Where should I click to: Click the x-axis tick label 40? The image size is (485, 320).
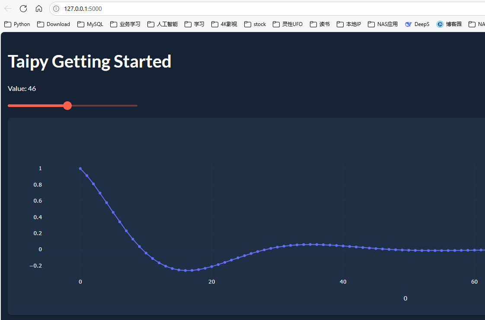click(343, 281)
